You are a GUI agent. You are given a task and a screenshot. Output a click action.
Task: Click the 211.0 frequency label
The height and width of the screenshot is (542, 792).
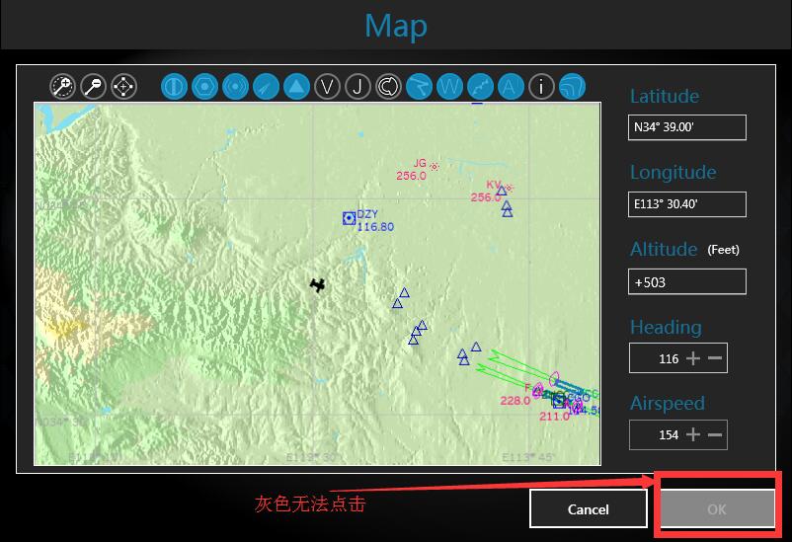click(x=554, y=417)
